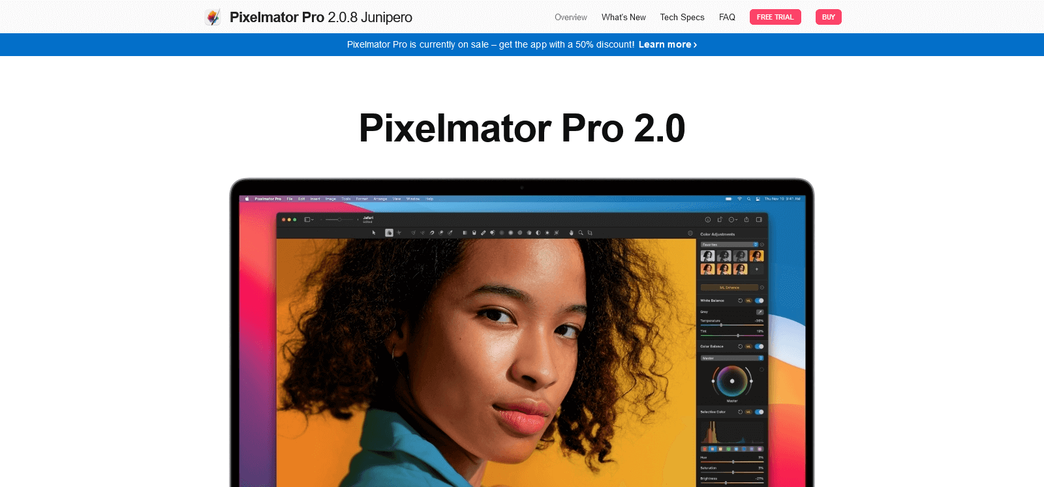Image resolution: width=1044 pixels, height=487 pixels.
Task: Open the Format menu in macOS menu bar
Action: click(x=361, y=199)
